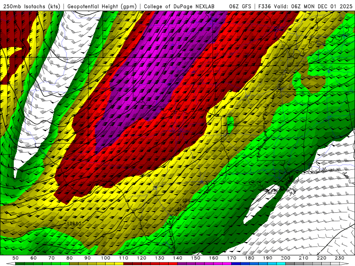355x266 pixels.
Task: Click the '250mb Isotachs (kts)' title text
Action: 32,6
